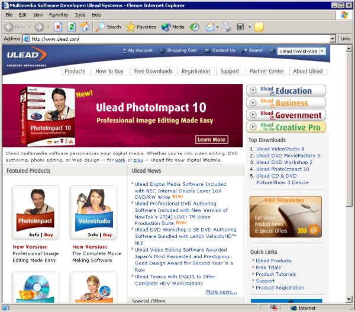Open the Help menu

(96, 15)
